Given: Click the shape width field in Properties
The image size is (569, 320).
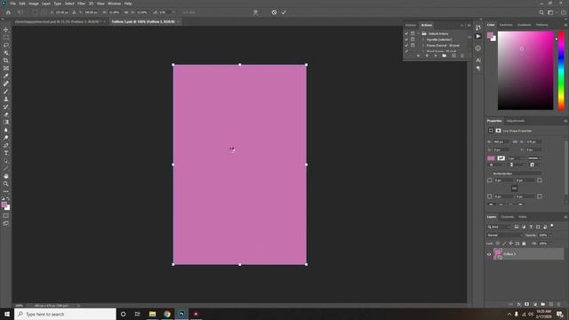Looking at the screenshot, I should (x=501, y=142).
